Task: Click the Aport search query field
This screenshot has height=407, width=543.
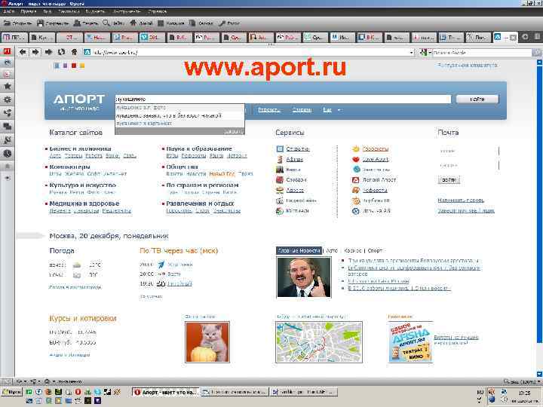Action: [283, 99]
